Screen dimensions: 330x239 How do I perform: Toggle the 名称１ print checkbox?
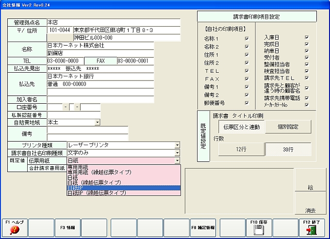click(x=247, y=38)
